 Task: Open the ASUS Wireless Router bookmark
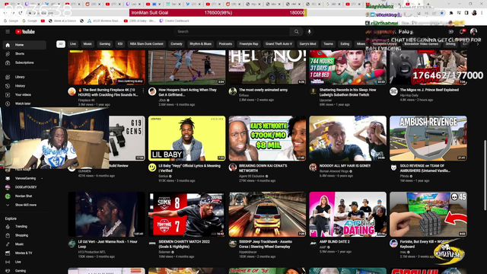tap(103, 21)
